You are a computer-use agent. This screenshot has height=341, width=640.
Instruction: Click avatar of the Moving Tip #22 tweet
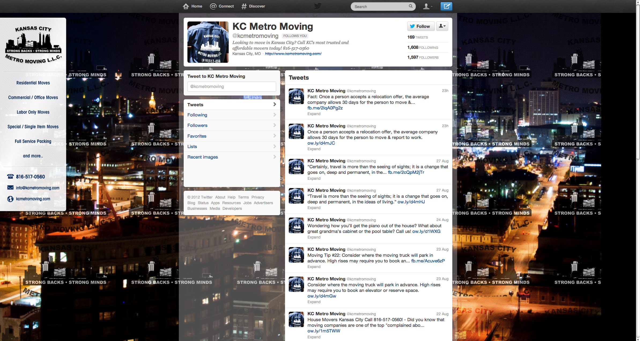pos(296,255)
